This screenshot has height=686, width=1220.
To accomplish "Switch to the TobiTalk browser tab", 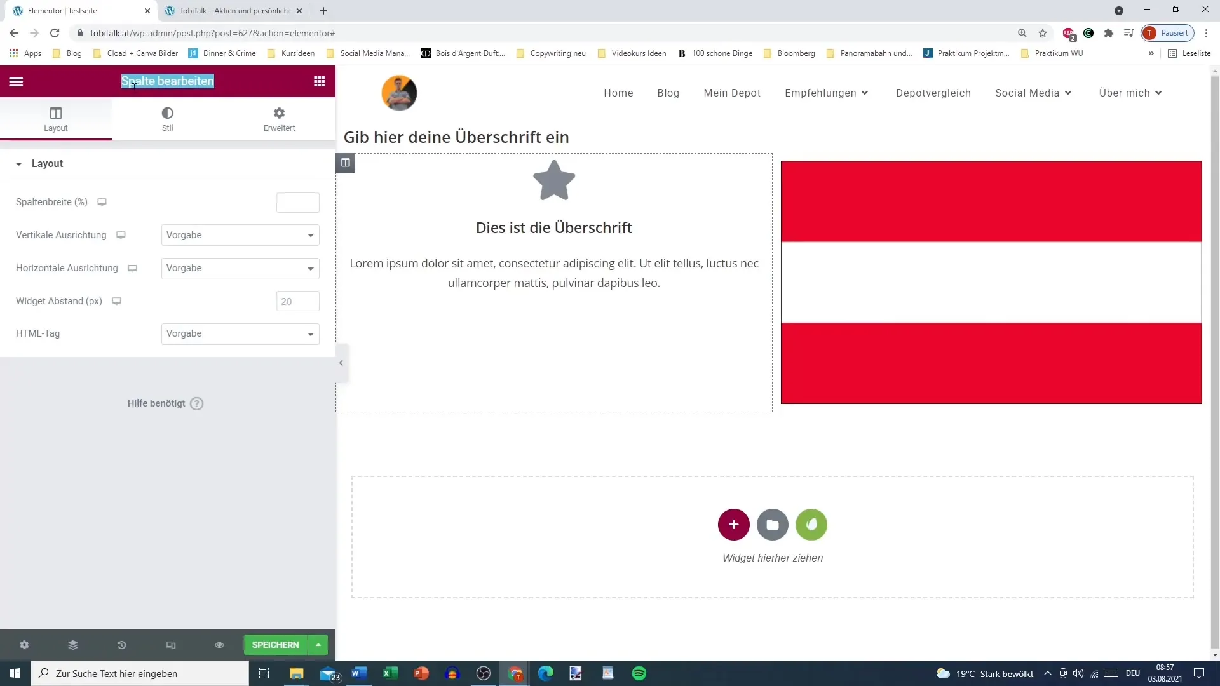I will 233,11.
